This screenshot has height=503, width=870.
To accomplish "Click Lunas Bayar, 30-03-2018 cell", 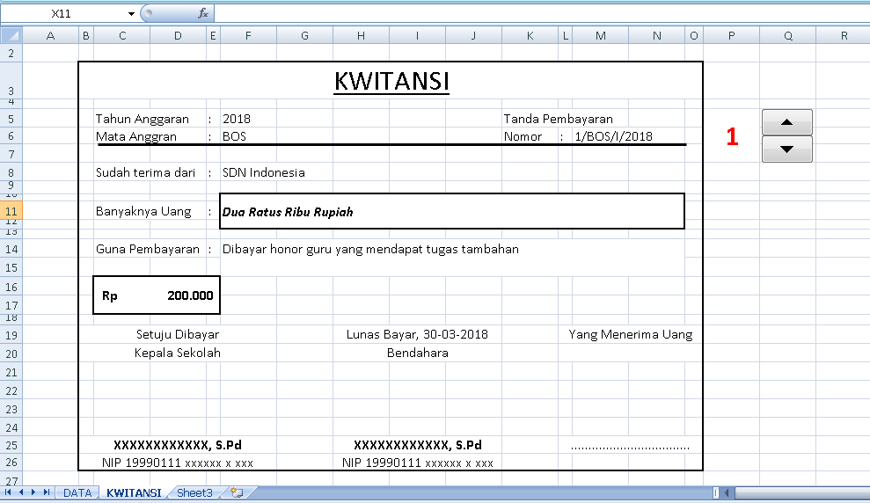I will coord(417,334).
